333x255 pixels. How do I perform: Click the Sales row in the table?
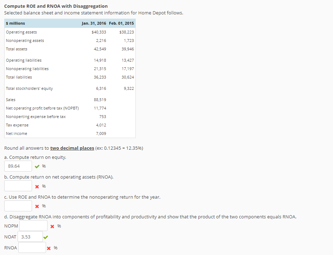10,100
